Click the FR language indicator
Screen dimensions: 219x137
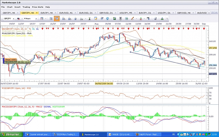[173, 135]
